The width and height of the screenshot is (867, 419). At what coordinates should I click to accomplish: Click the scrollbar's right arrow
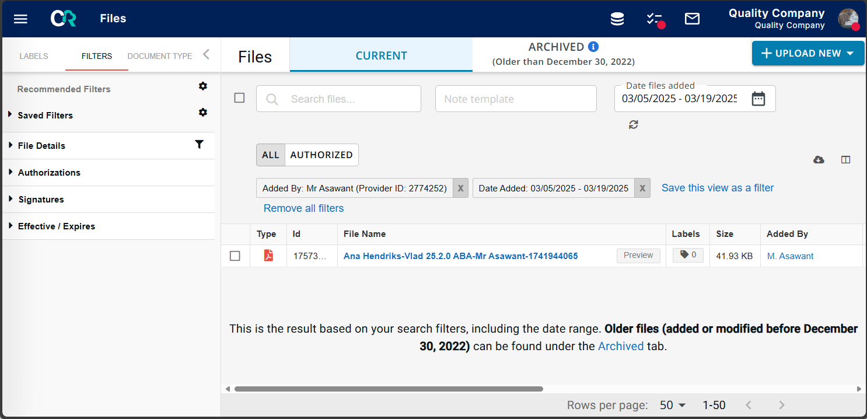[859, 389]
